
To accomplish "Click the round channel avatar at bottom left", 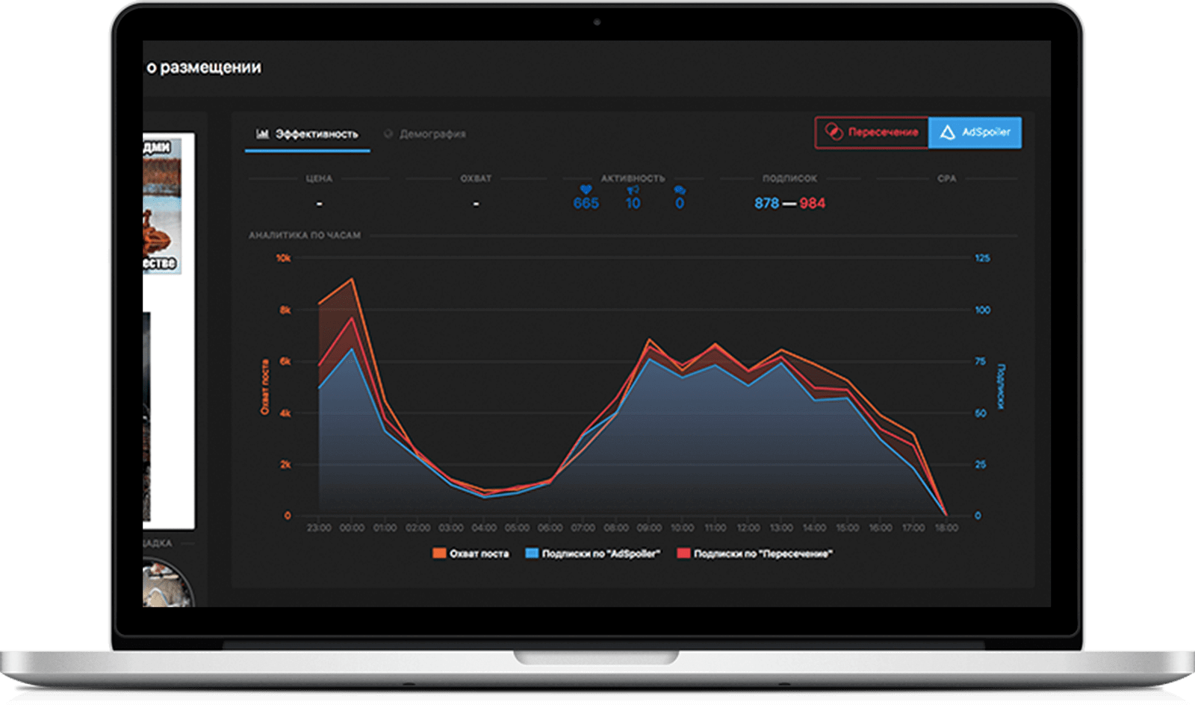I will click(x=167, y=584).
